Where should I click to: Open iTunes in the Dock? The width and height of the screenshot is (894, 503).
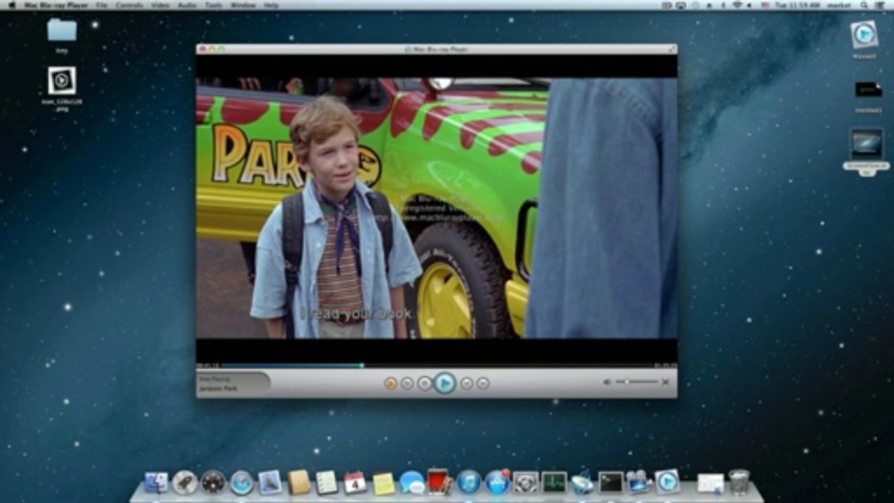coord(468,482)
